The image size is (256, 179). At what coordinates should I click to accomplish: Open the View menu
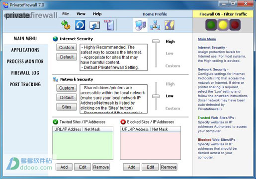point(81,14)
